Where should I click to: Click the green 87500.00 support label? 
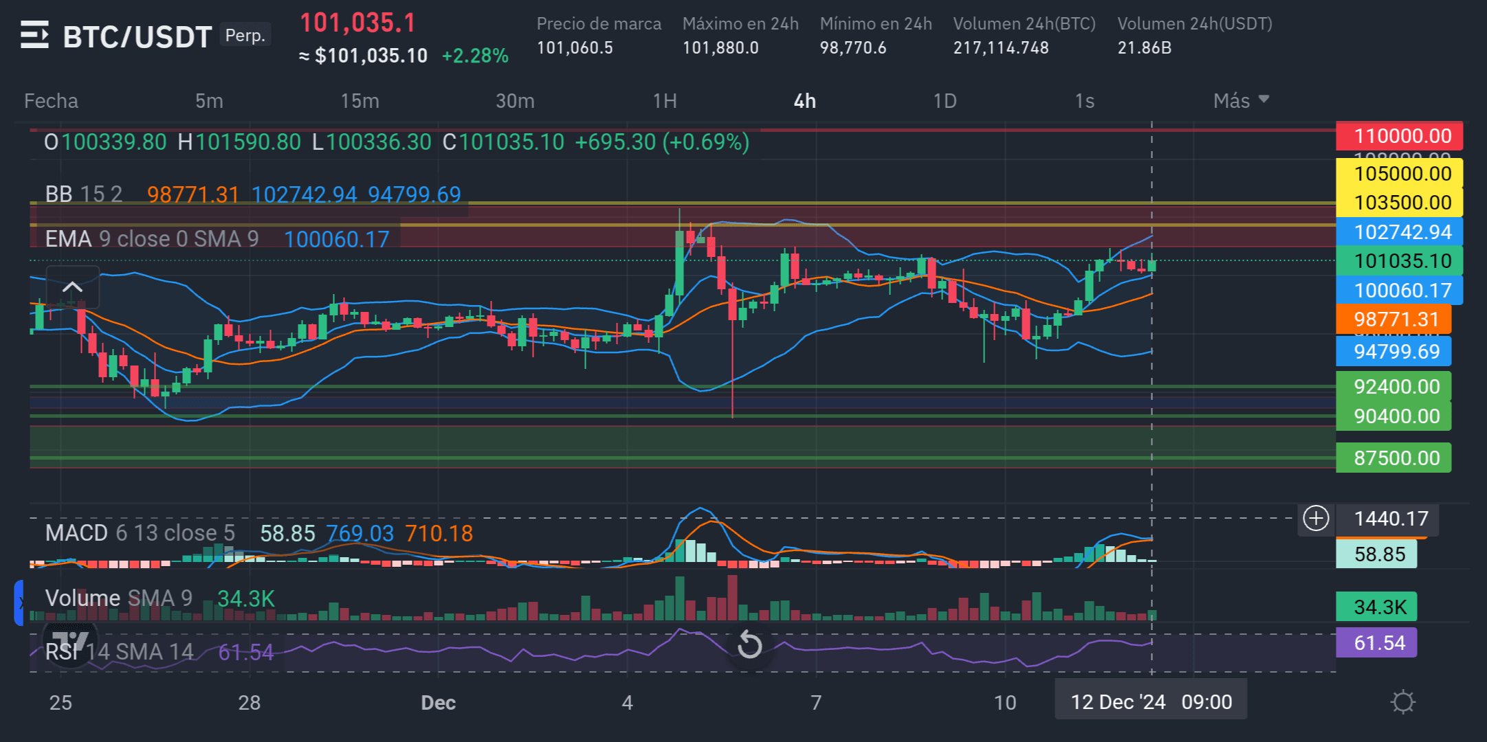coord(1393,458)
